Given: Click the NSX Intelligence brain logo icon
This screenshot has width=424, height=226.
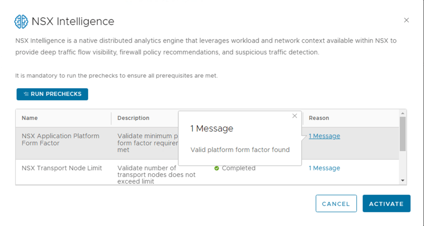Looking at the screenshot, I should click(21, 21).
